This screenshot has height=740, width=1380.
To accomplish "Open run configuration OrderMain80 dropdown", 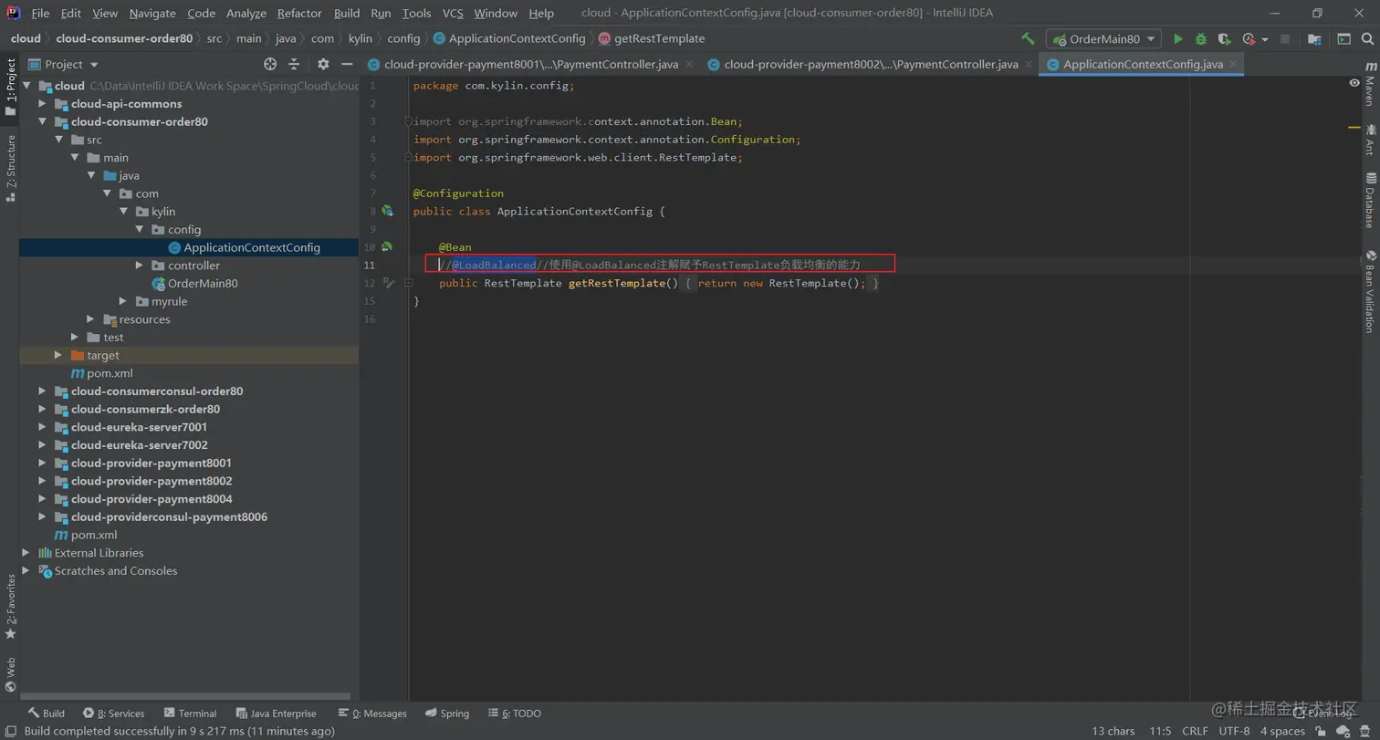I will coord(1104,39).
